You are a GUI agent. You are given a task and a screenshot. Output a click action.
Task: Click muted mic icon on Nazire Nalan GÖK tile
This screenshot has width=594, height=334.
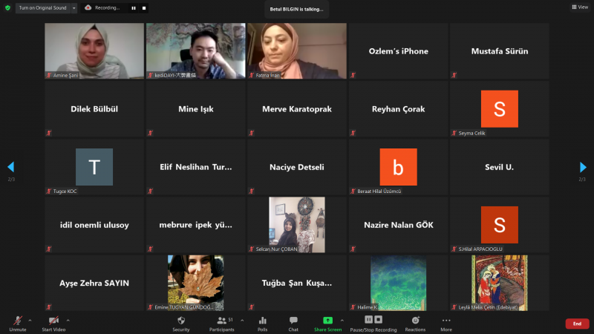tap(353, 249)
